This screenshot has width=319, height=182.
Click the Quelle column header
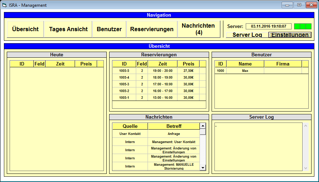[x=130, y=126]
